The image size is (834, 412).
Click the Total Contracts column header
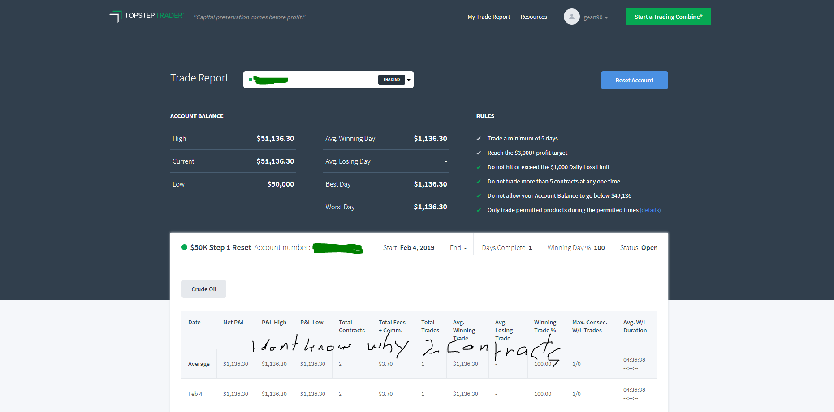pyautogui.click(x=352, y=327)
